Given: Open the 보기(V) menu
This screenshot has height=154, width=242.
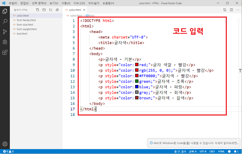Looking at the screenshot, I should pos(54,3).
